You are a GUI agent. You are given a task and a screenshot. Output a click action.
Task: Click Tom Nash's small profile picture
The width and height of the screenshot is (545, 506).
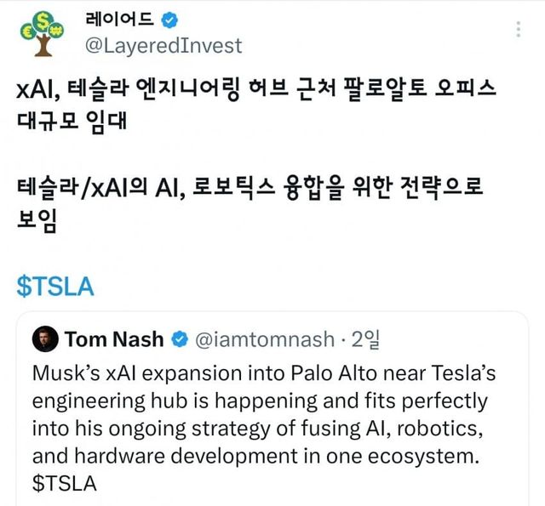(x=43, y=339)
